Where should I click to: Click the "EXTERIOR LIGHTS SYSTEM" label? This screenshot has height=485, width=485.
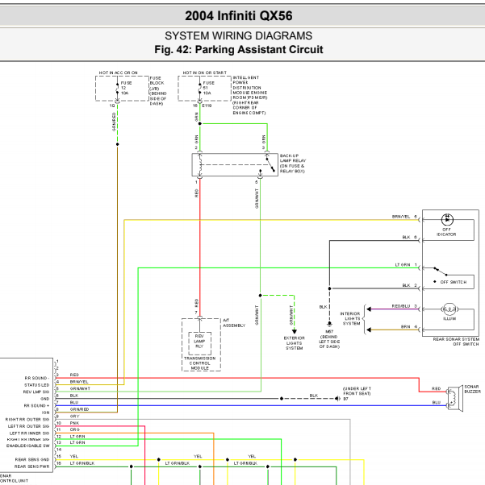[294, 343]
